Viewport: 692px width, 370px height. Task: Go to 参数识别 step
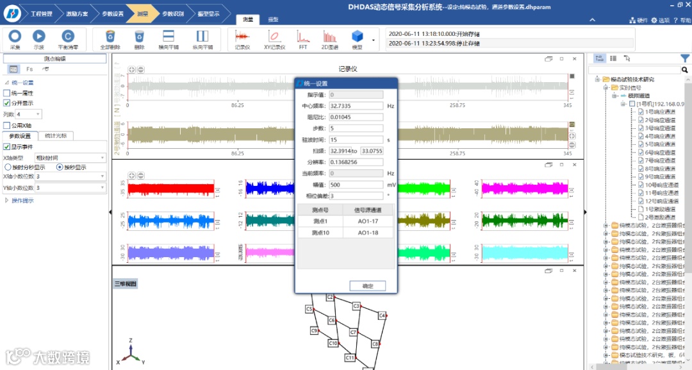tap(172, 13)
